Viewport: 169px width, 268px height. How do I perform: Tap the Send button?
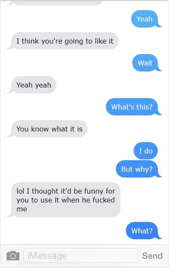(152, 256)
